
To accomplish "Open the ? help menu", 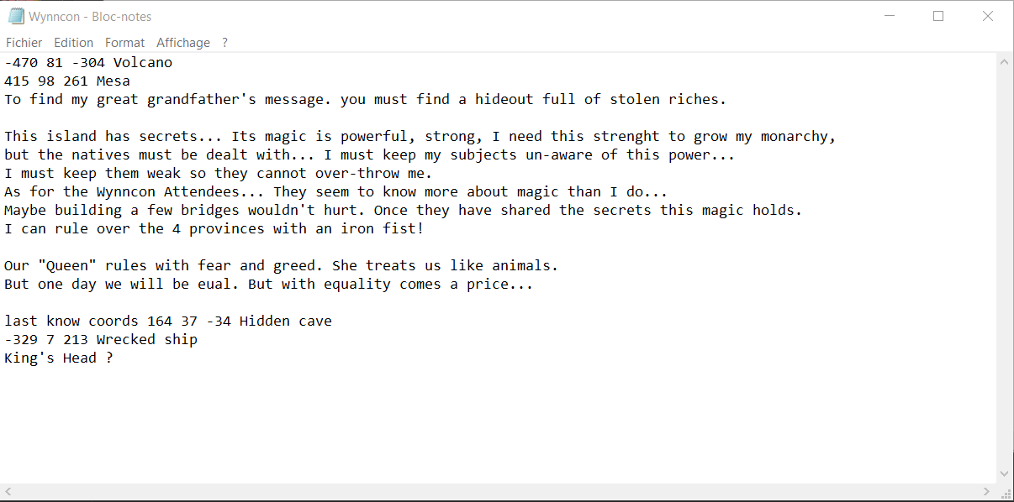I will click(x=224, y=42).
